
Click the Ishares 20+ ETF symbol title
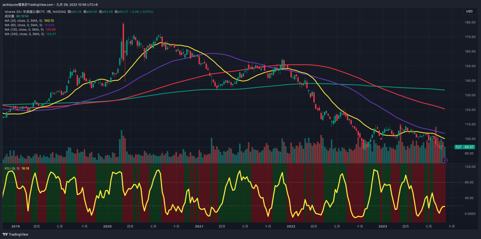pyautogui.click(x=35, y=12)
